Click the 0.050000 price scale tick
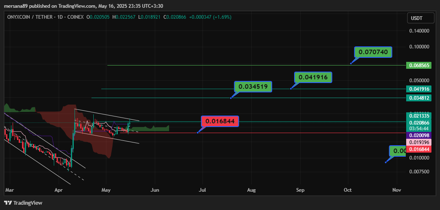The height and width of the screenshot is (210, 440). (x=419, y=80)
